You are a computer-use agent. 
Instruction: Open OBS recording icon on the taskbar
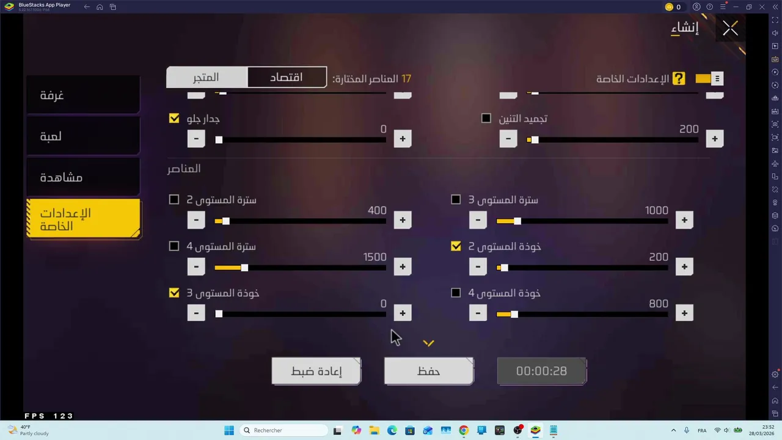[518, 430]
